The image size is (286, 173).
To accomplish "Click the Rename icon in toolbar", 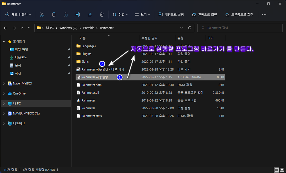I will (x=78, y=14).
